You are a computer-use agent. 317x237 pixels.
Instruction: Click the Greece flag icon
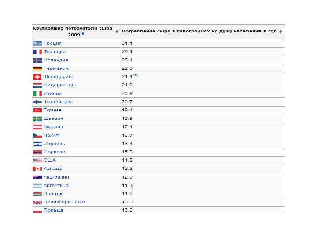tap(37, 43)
